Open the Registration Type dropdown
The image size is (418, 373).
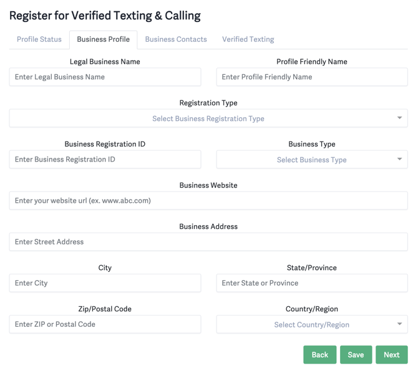tap(208, 119)
